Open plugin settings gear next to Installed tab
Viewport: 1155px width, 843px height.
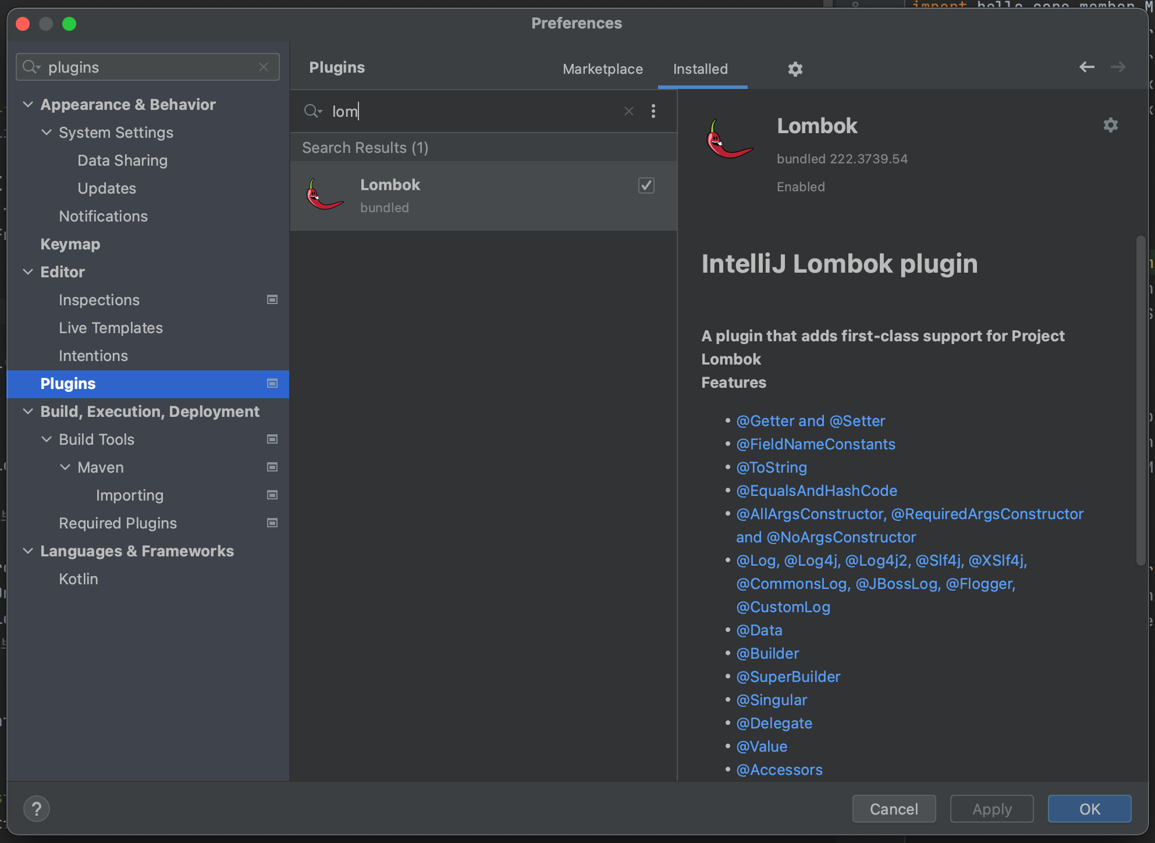pyautogui.click(x=795, y=69)
